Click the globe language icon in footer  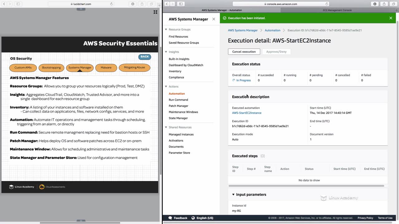pos(193,218)
